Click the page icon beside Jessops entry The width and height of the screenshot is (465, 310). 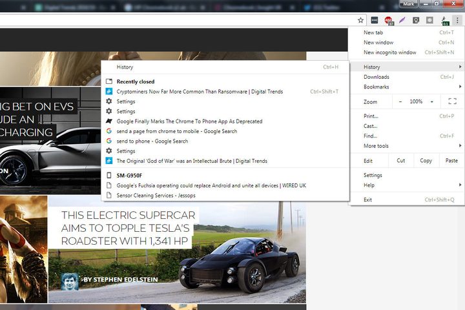click(x=109, y=195)
